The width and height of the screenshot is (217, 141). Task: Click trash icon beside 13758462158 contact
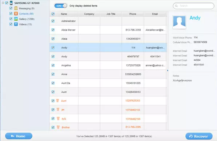[x=58, y=118]
